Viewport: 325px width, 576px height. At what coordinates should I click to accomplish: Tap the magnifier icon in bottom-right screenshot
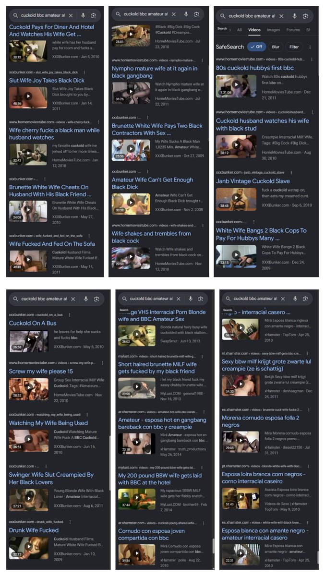point(229,299)
